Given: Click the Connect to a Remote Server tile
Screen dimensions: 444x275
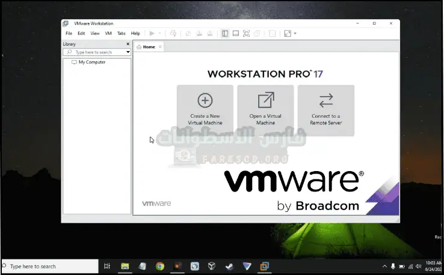Looking at the screenshot, I should (325, 110).
